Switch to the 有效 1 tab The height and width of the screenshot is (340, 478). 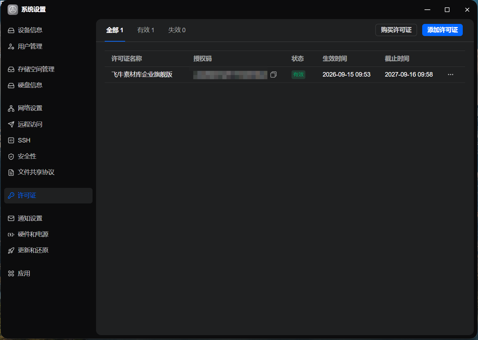(x=146, y=30)
